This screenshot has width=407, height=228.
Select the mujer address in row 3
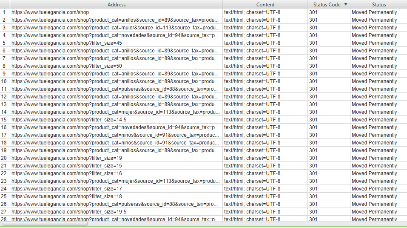[x=116, y=28]
